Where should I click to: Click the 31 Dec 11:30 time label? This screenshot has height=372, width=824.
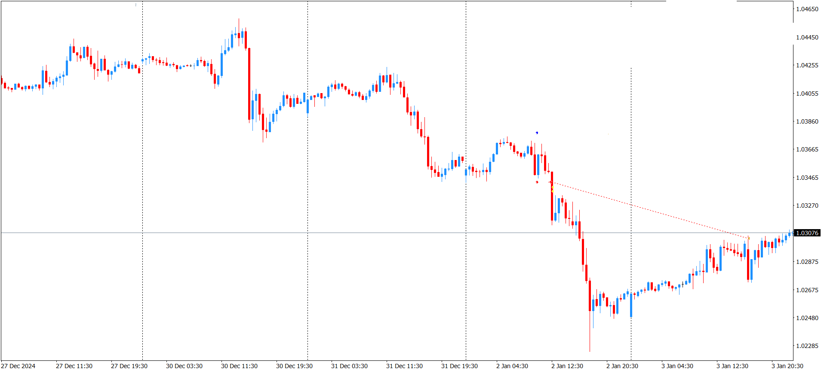pos(404,366)
